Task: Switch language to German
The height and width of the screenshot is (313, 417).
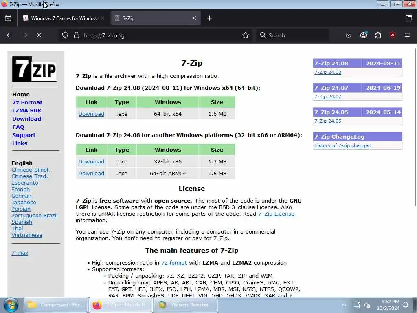Action: tap(21, 196)
